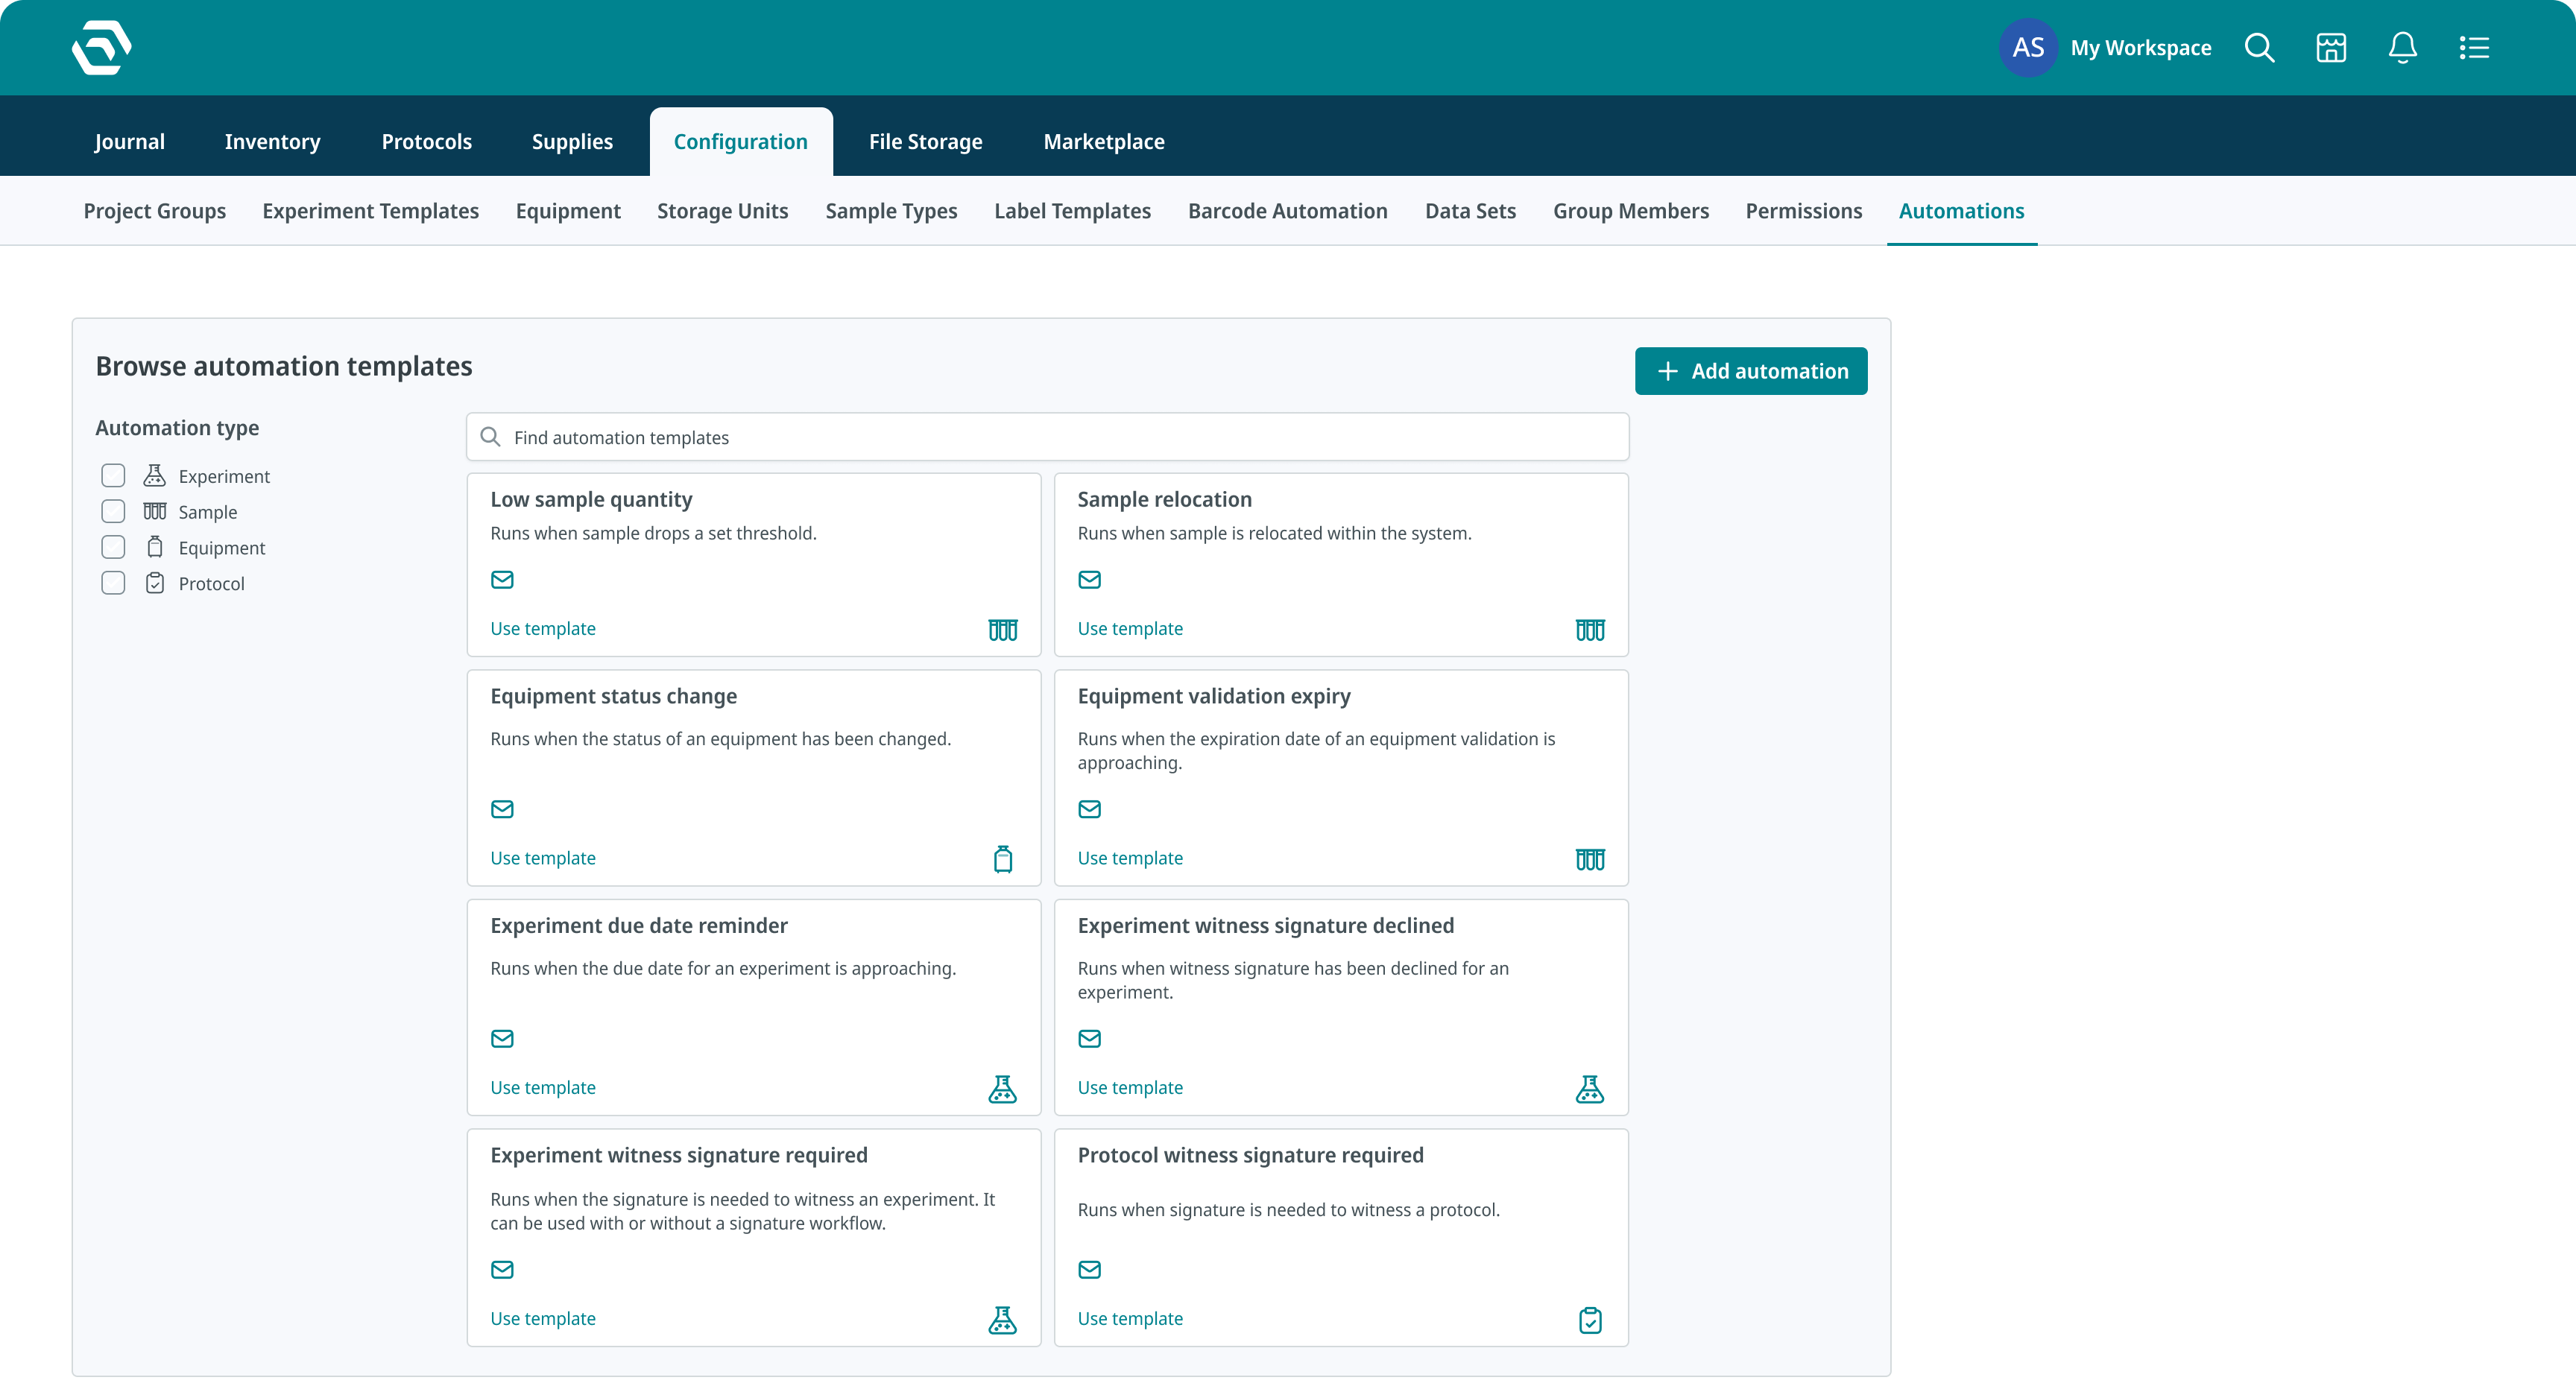
Task: Use template for Low sample quantity
Action: tap(542, 629)
